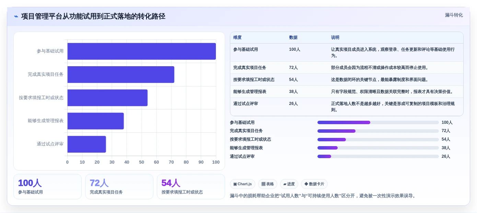
Task: Click the 数据 column header
Action: coord(293,38)
